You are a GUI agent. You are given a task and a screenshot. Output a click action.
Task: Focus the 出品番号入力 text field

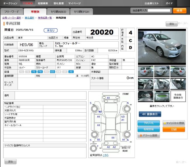pos(159,11)
